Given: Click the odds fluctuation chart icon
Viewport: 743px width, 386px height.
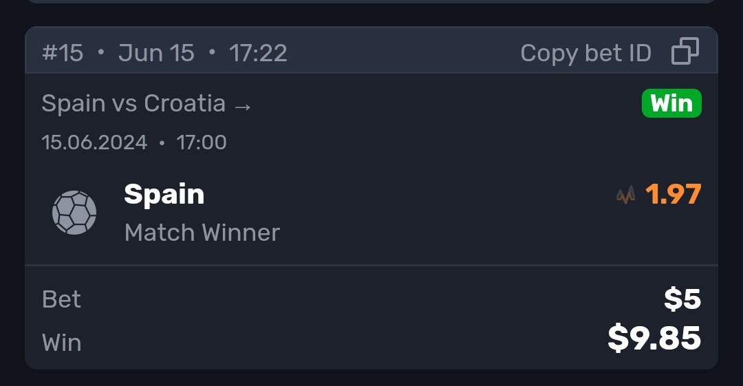Looking at the screenshot, I should 625,195.
